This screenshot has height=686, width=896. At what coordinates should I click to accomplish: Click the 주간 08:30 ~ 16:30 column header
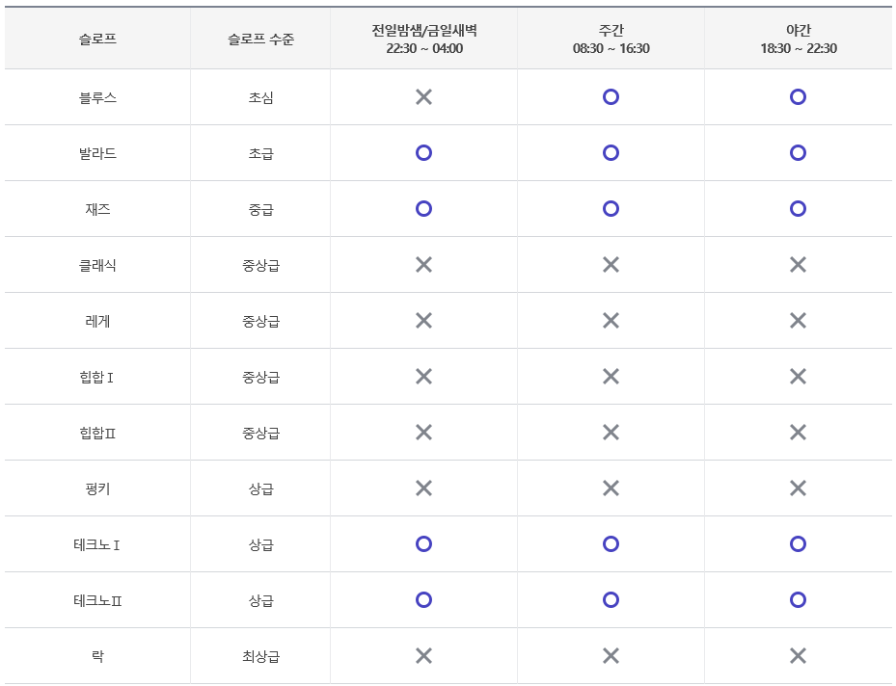click(x=611, y=34)
